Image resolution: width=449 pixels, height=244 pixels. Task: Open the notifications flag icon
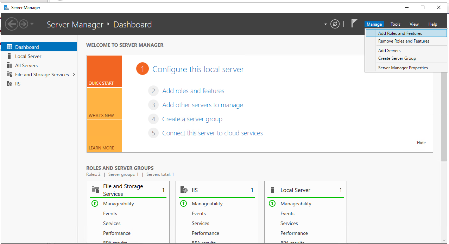[x=354, y=24]
